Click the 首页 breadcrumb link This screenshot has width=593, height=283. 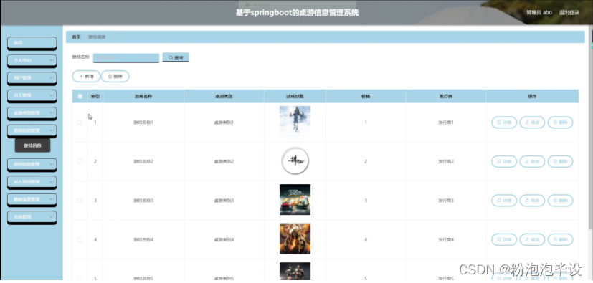pos(77,37)
